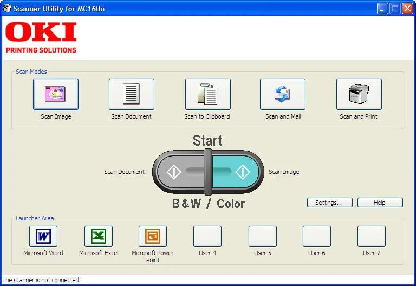
Task: Click the 'Scan Image' label right of Start button
Action: tap(284, 172)
